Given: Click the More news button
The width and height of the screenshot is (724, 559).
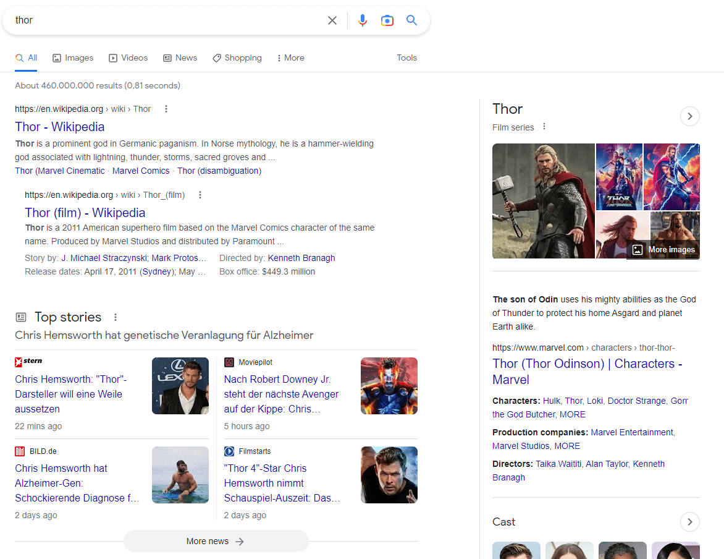Looking at the screenshot, I should coord(216,542).
